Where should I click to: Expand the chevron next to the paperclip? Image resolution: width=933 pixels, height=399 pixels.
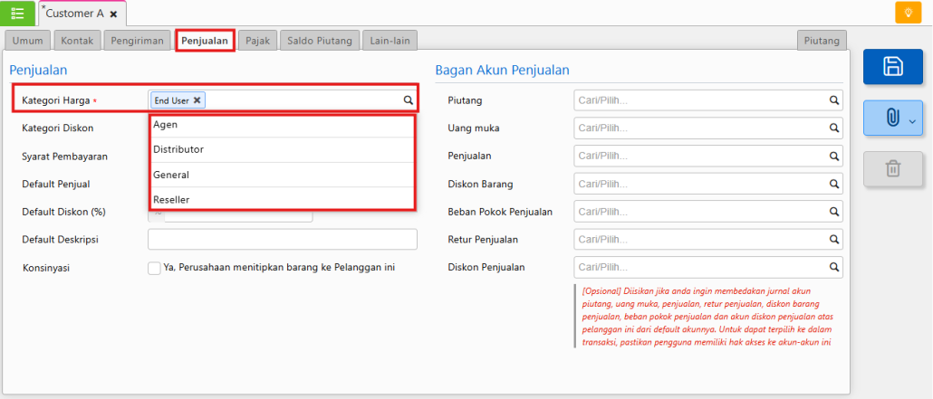click(913, 120)
